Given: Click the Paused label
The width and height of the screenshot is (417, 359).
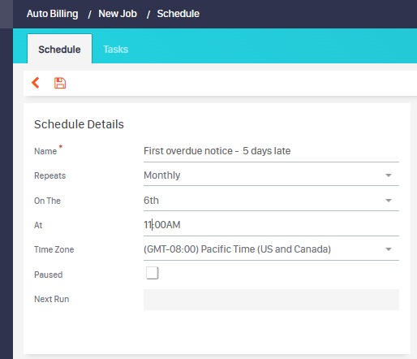Looking at the screenshot, I should tap(49, 275).
